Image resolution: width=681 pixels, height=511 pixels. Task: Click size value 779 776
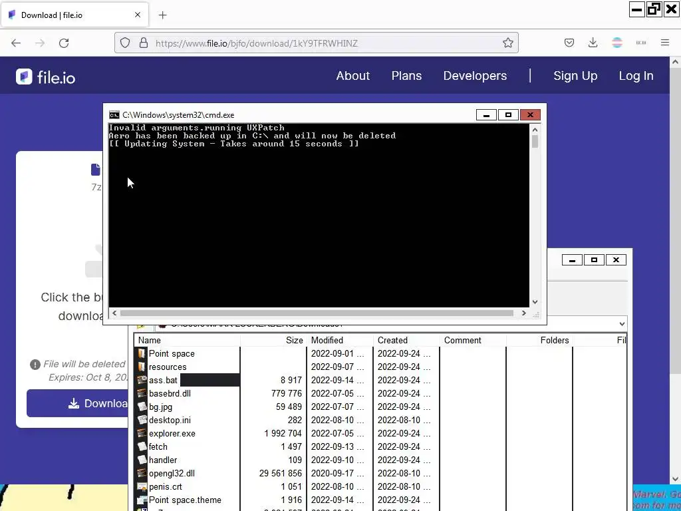point(286,394)
